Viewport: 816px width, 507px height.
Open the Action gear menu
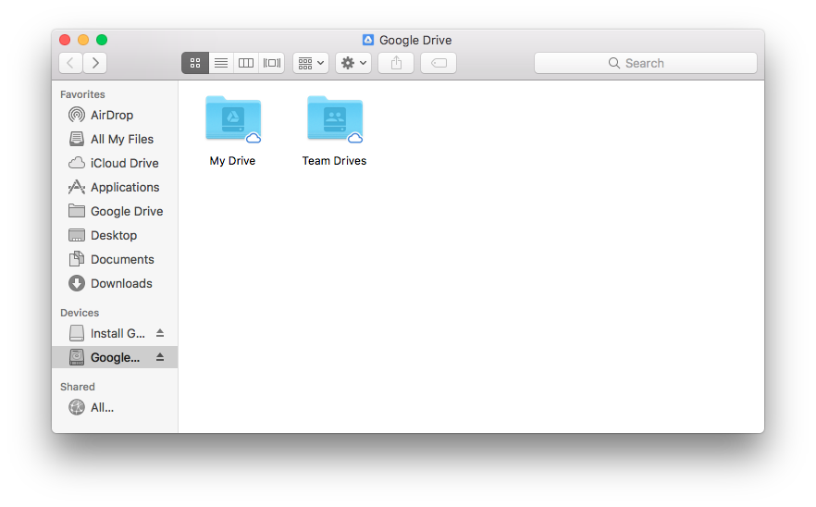[353, 63]
